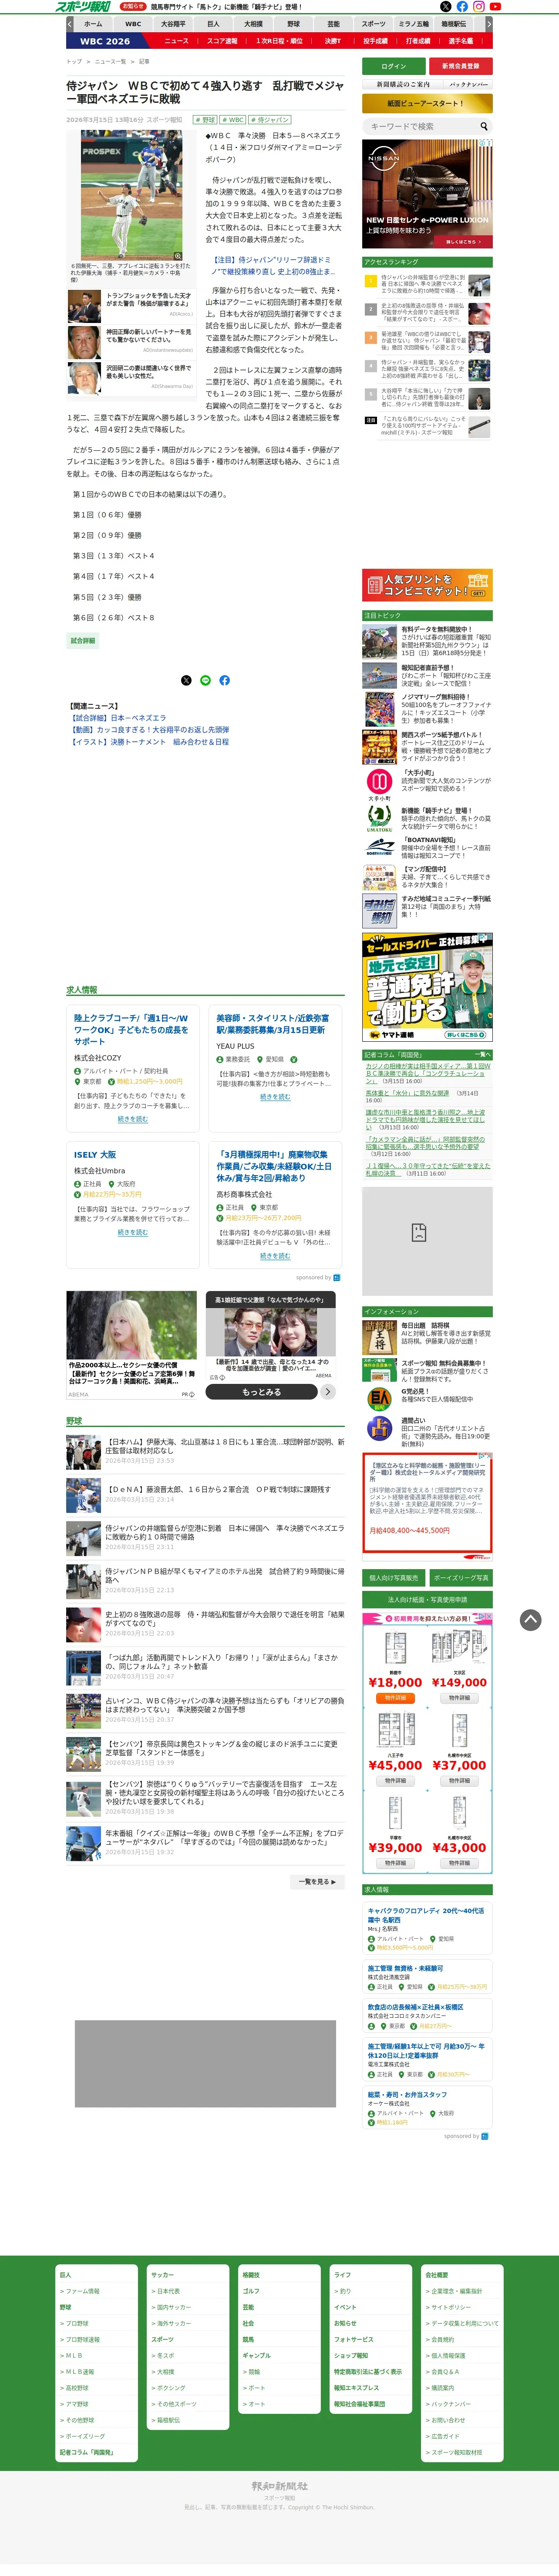559x2576 pixels.
Task: Open the ISELY 大阪 job listing title
Action: tap(95, 1154)
